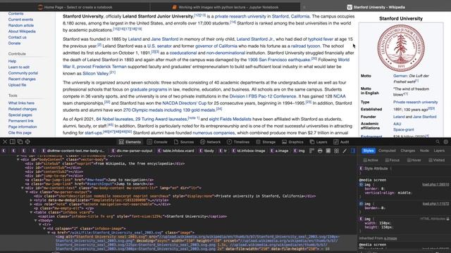Image resolution: width=451 pixels, height=253 pixels.
Task: Switch to the Console tab
Action: [157, 142]
